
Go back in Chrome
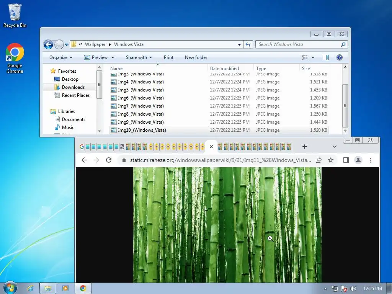coord(84,160)
